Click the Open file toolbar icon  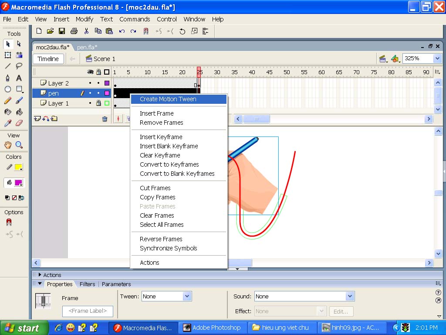pos(51,31)
